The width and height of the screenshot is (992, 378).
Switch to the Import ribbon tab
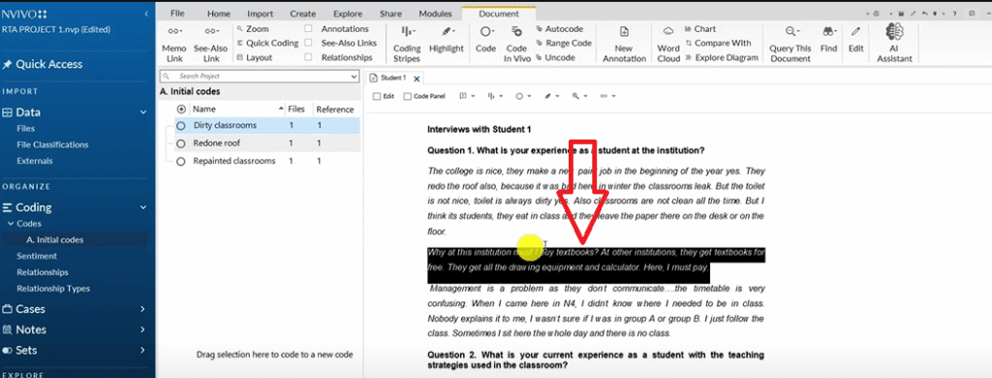[x=260, y=14]
